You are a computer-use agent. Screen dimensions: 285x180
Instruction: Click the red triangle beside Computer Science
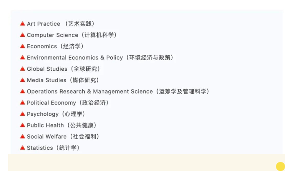point(22,35)
